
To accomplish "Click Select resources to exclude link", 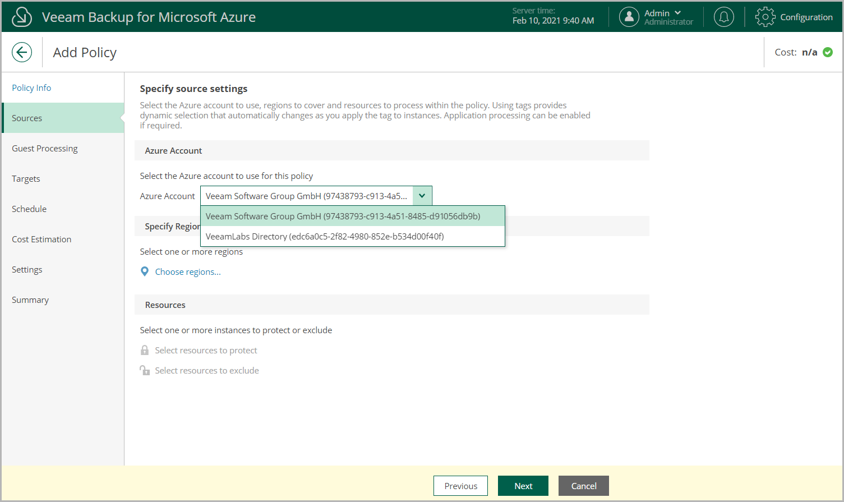I will (207, 370).
